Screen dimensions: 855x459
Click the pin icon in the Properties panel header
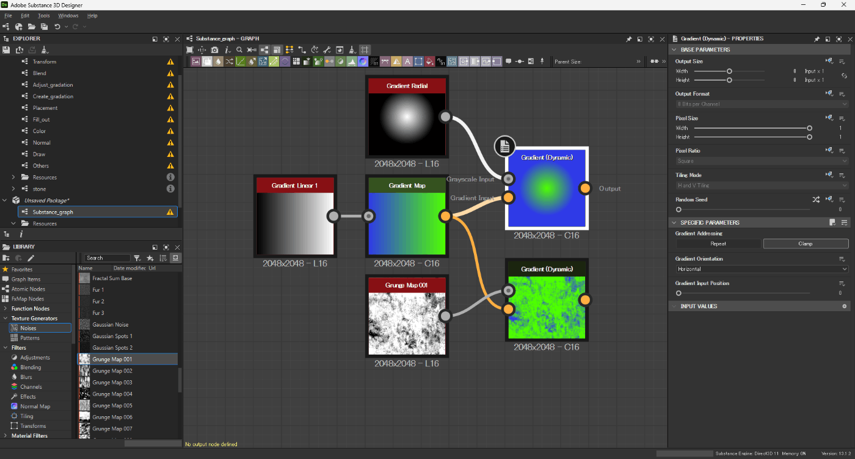[x=817, y=38]
